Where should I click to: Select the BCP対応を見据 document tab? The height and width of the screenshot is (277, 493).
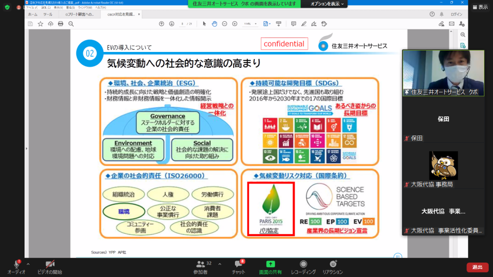[121, 14]
